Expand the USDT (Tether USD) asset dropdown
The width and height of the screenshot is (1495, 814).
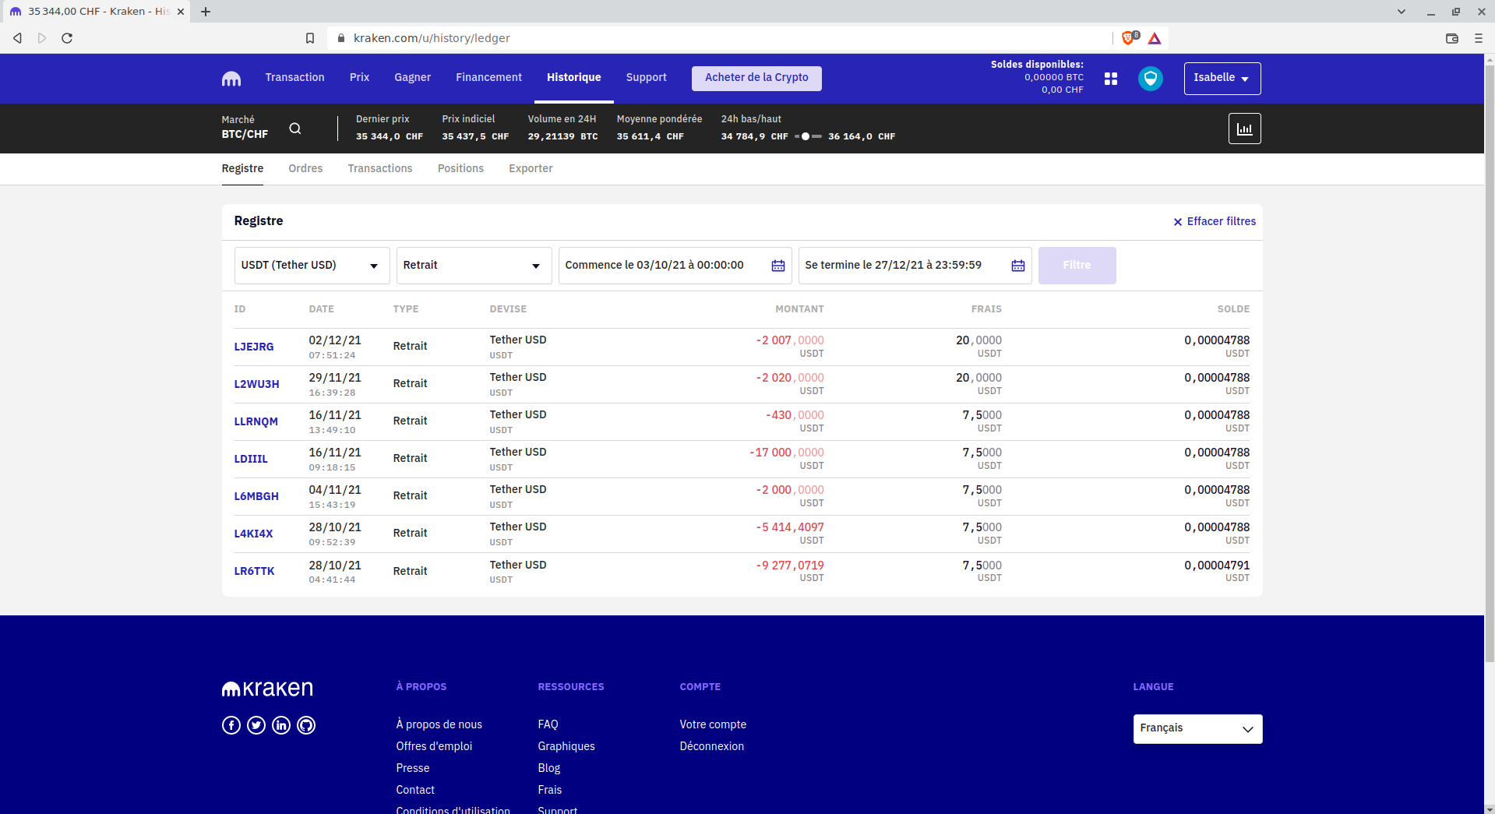coord(312,266)
